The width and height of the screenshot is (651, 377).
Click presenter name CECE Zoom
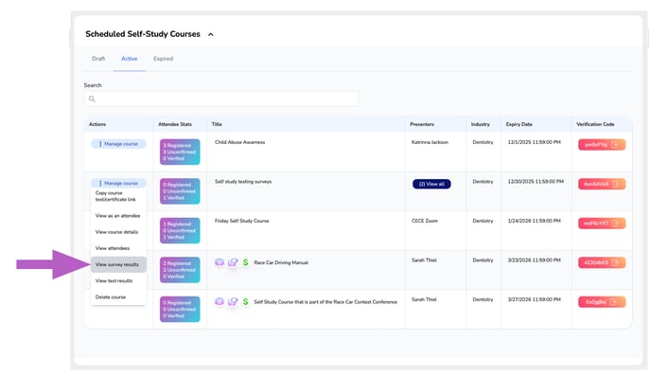tap(424, 221)
